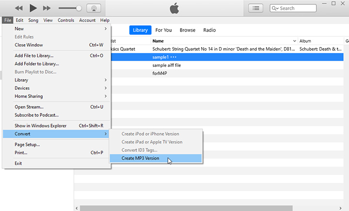The height and width of the screenshot is (211, 349).
Task: Sort by the Name column header
Action: [x=158, y=41]
